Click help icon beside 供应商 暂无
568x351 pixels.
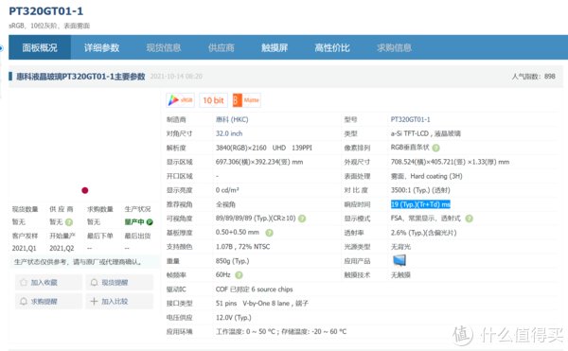[x=69, y=221]
